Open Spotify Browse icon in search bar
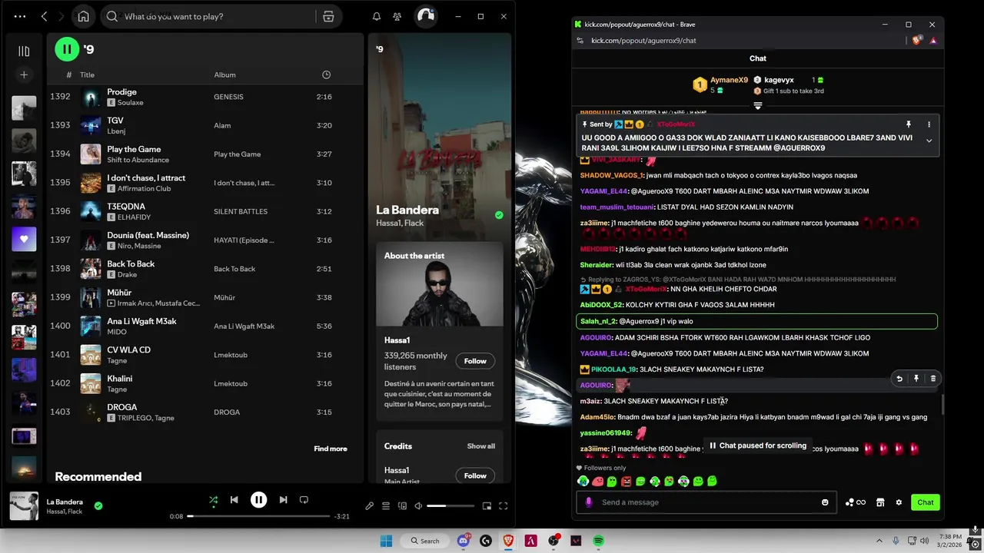The image size is (984, 553). [328, 16]
